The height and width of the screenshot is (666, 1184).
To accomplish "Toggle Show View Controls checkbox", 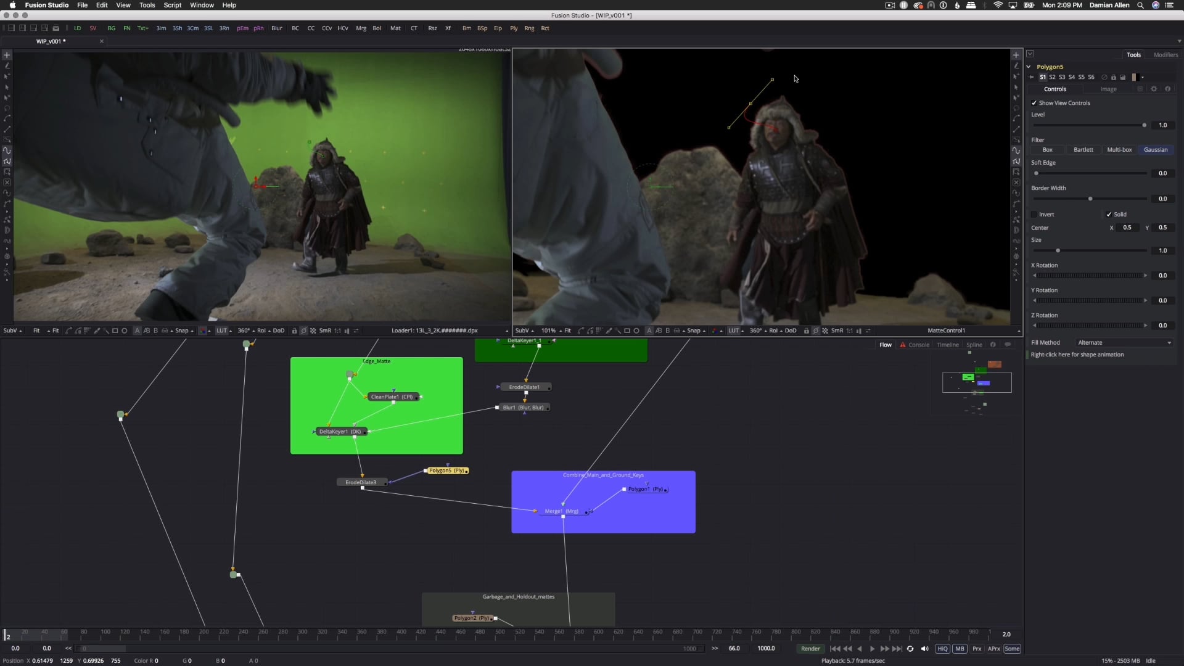I will [1034, 103].
